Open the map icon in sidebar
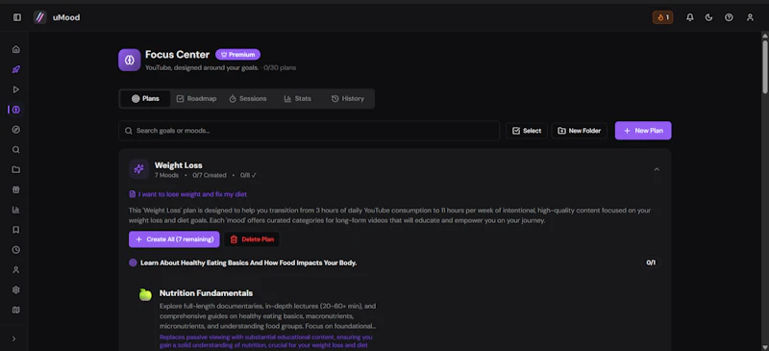Screen dimensions: 769x351 point(15,310)
